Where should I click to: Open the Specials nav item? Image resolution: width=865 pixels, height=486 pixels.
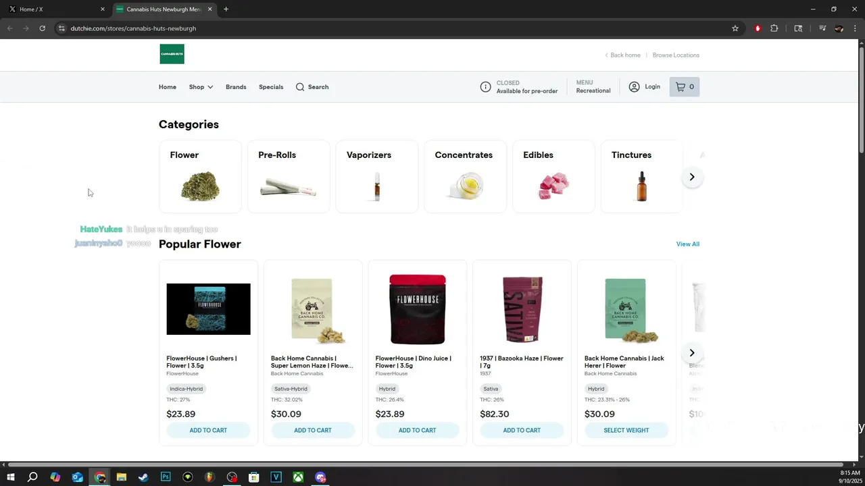271,86
